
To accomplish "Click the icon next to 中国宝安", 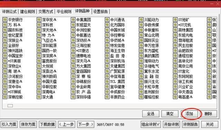I will (x=5, y=56).
